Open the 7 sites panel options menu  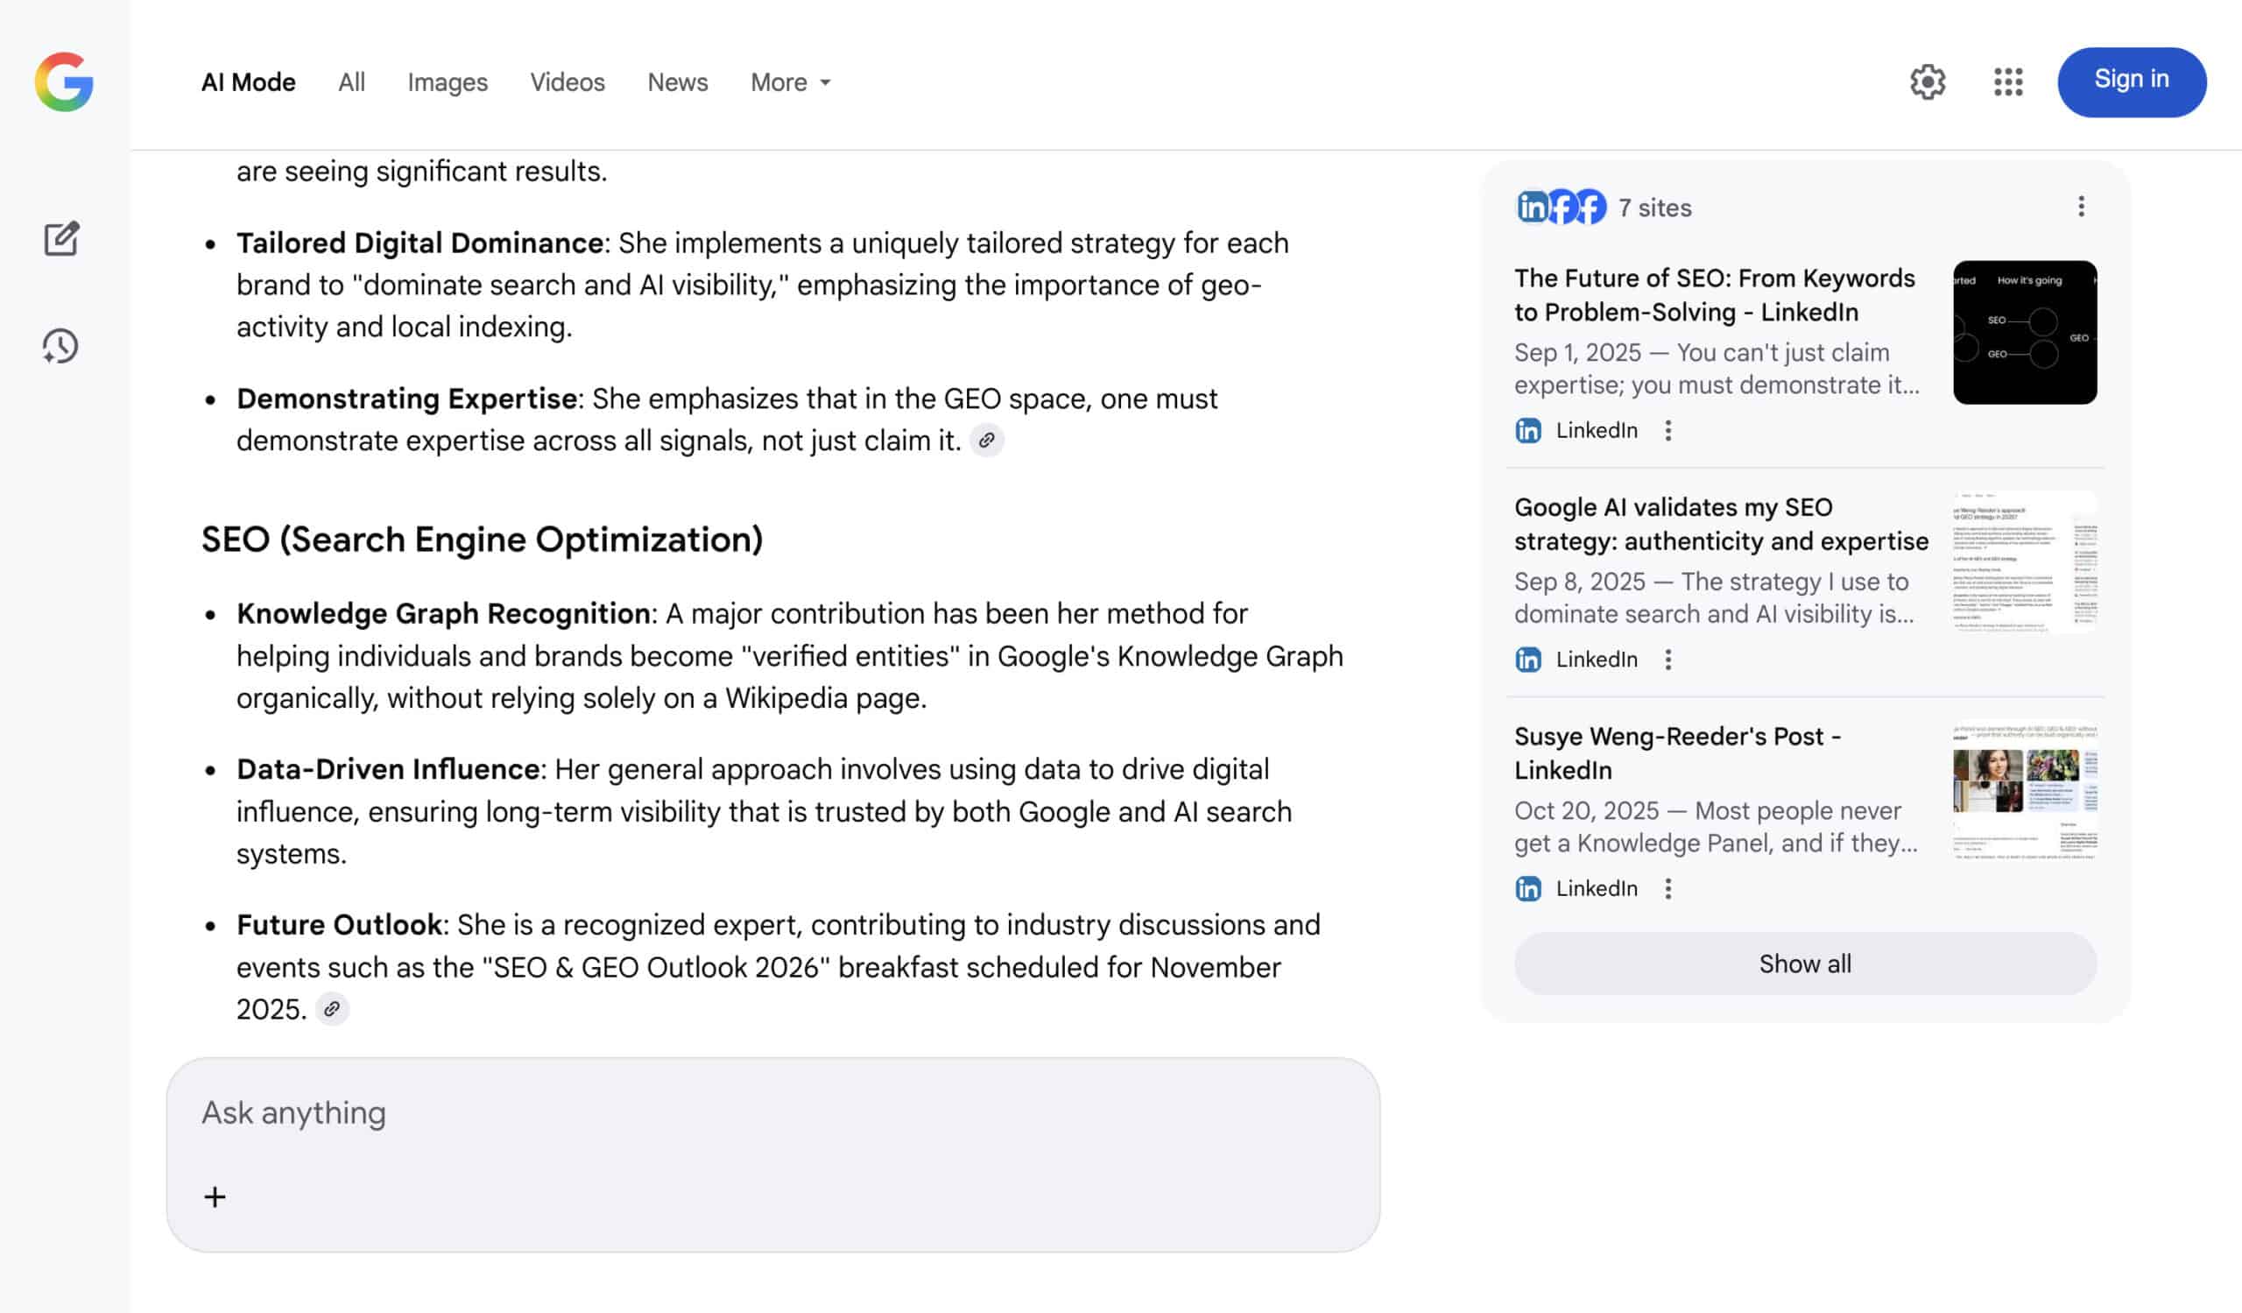click(x=2080, y=208)
